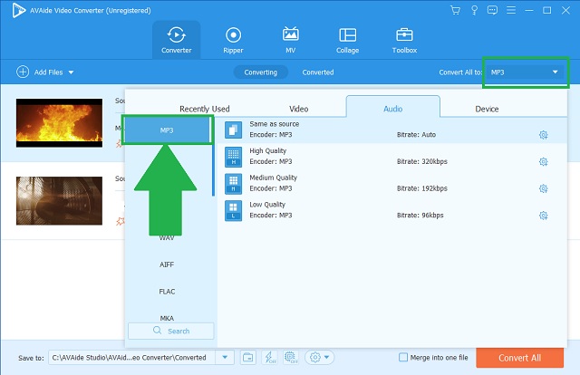Image resolution: width=580 pixels, height=375 pixels.
Task: Select the WAV format in list
Action: pyautogui.click(x=167, y=238)
